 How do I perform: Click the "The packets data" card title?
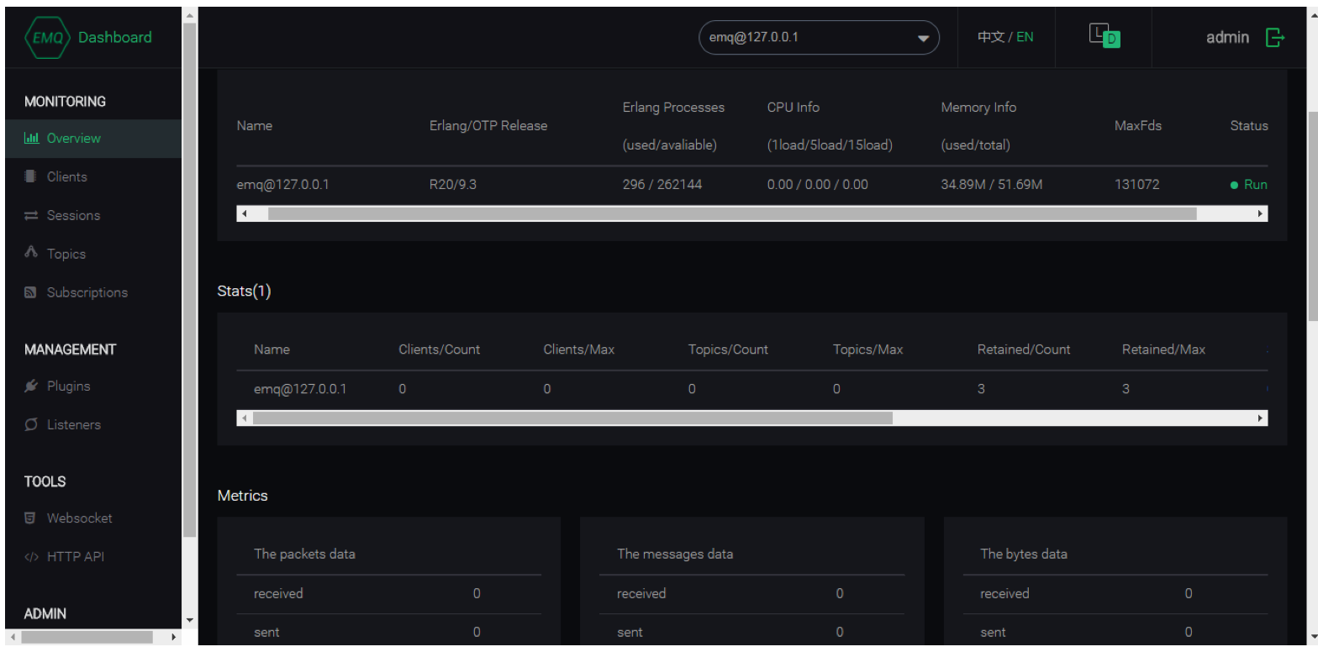click(304, 555)
